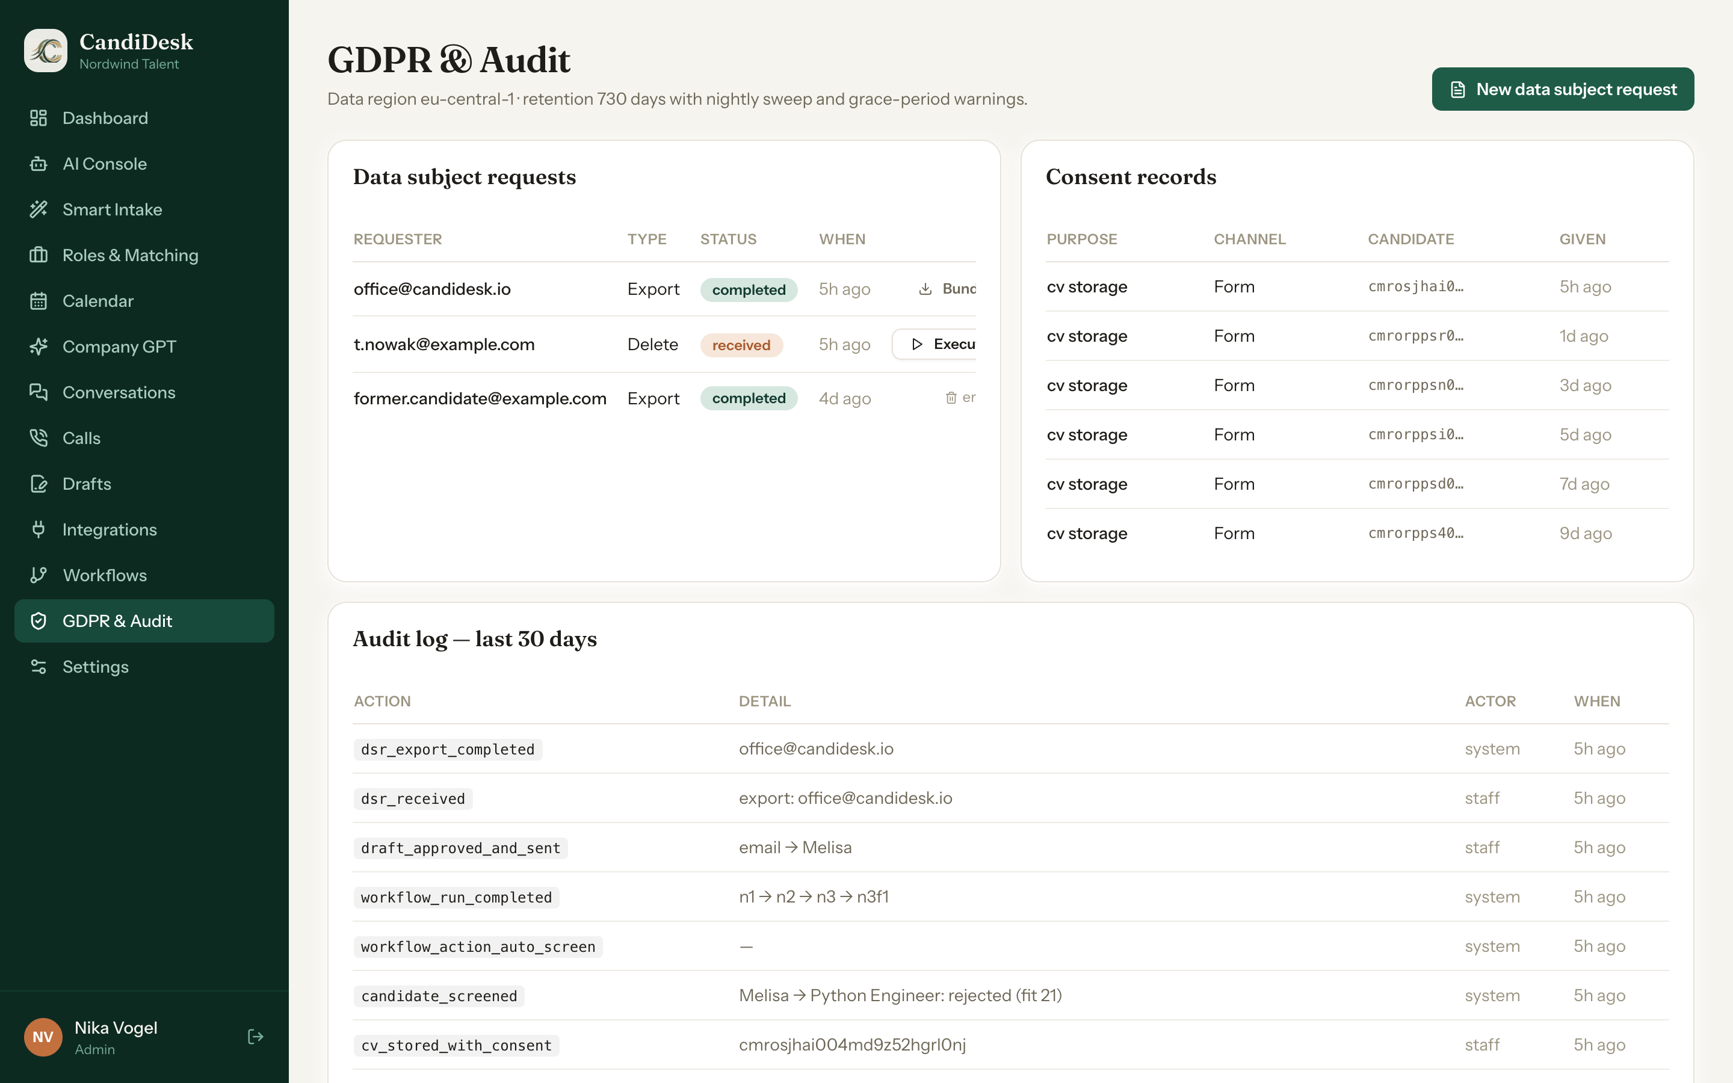Click trash icon on former.candidate row
This screenshot has height=1083, width=1733.
tap(951, 398)
